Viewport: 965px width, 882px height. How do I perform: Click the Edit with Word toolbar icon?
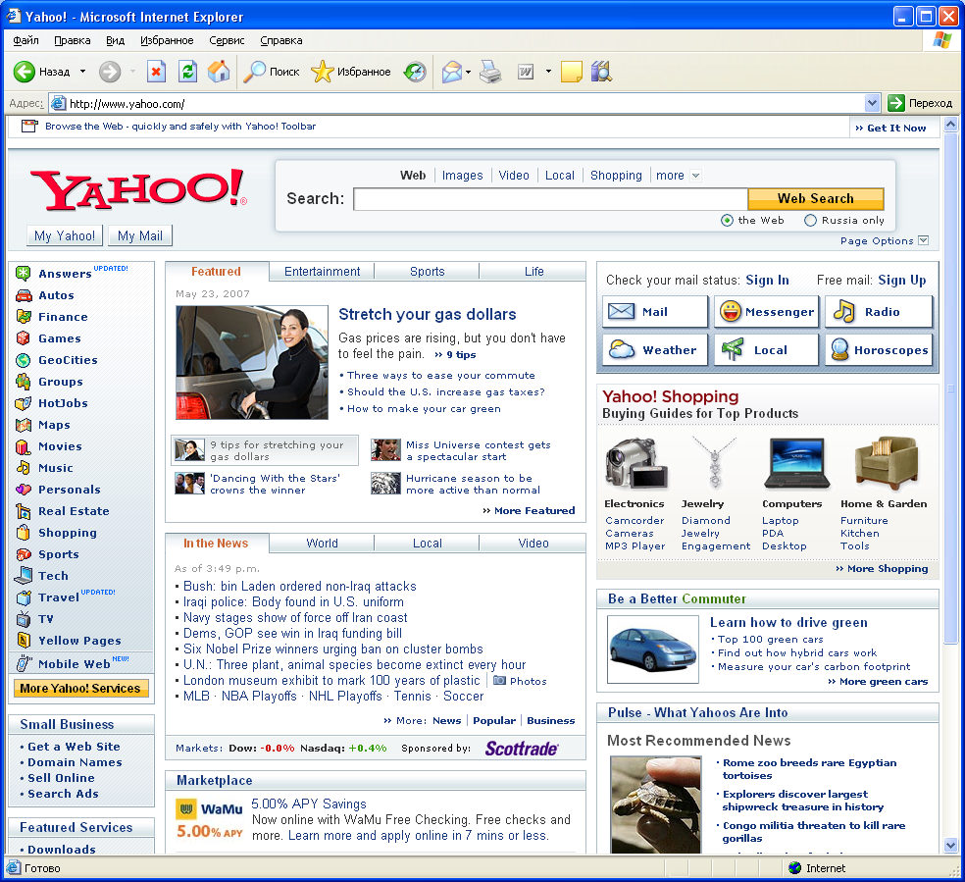coord(526,72)
